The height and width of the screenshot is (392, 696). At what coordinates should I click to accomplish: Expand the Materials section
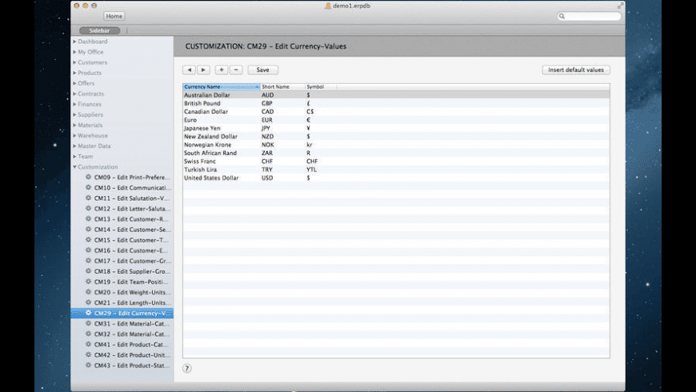click(74, 125)
